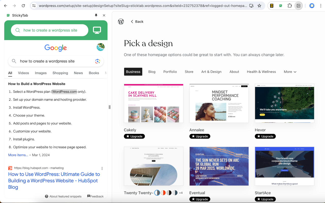Image resolution: width=325 pixels, height=203 pixels.
Task: Click the Google search input box
Action: [56, 61]
